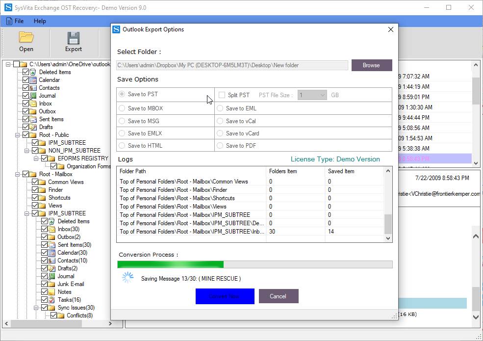Click the Deleted Items icon in IPM_SUBTREE
483x341 pixels.
tap(52, 221)
